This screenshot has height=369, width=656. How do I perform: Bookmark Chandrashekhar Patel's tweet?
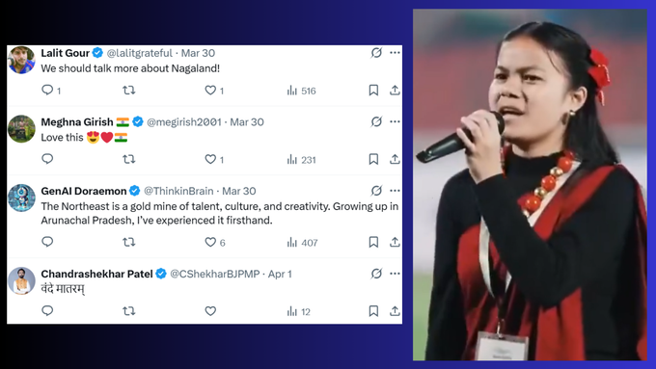(x=373, y=311)
